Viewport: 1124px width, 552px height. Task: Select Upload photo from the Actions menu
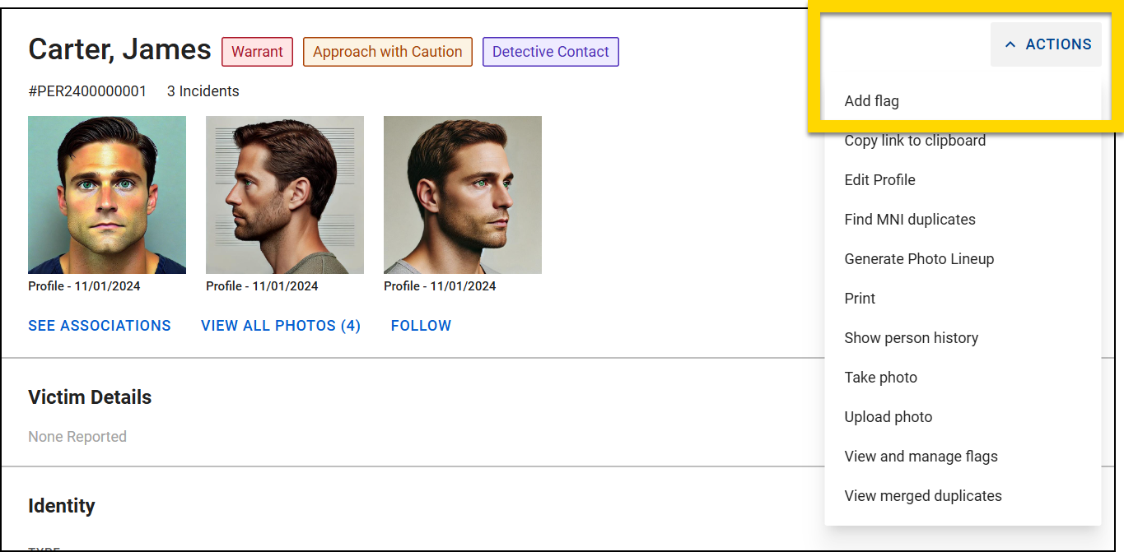tap(888, 416)
